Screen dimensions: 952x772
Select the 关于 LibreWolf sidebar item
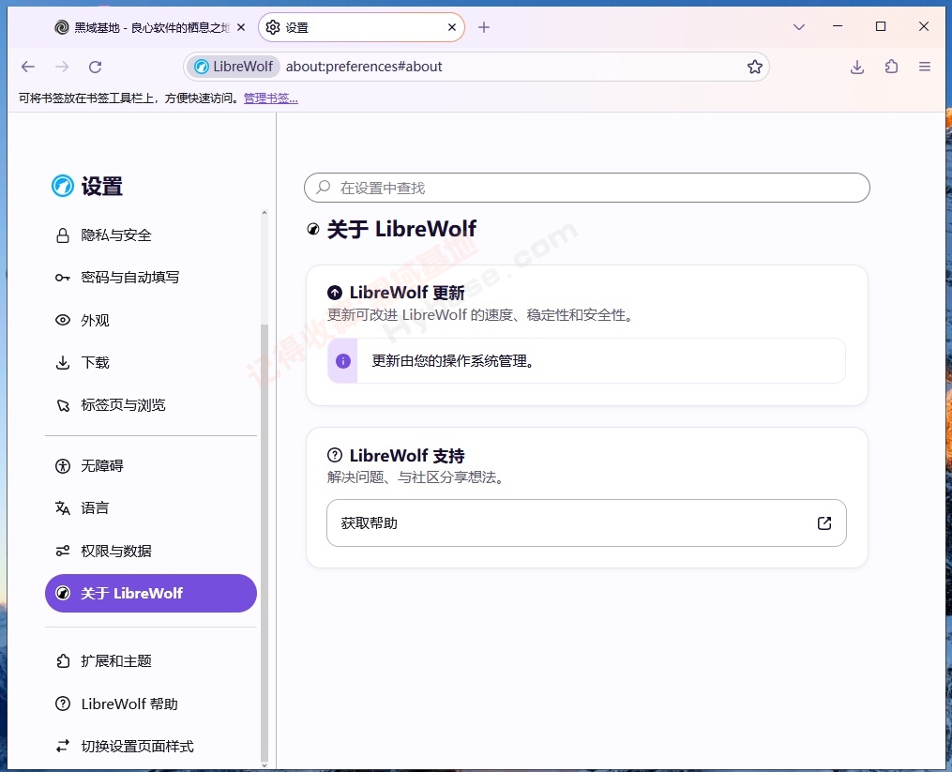tap(151, 594)
